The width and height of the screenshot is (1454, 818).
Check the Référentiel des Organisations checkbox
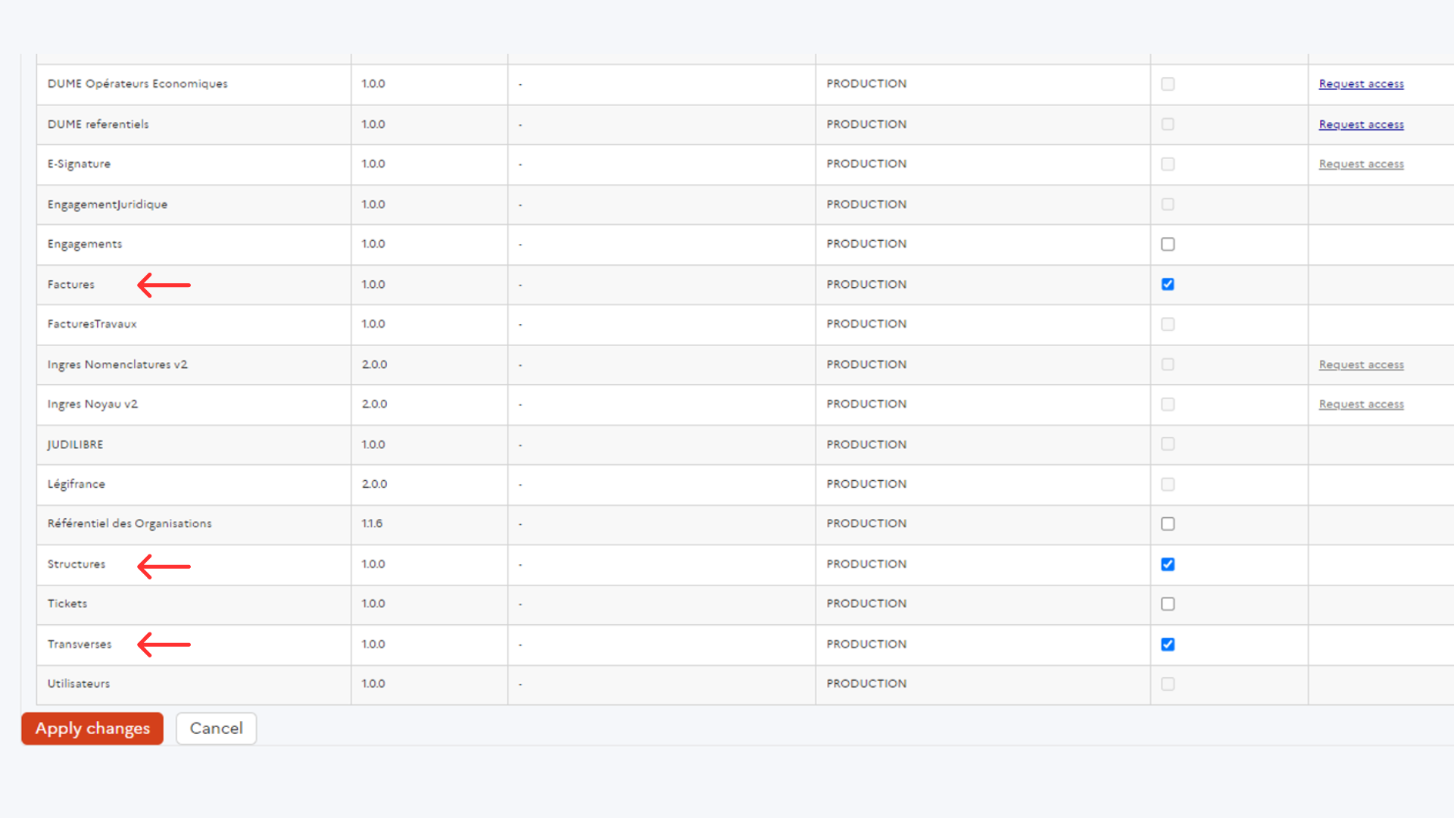[x=1168, y=524]
